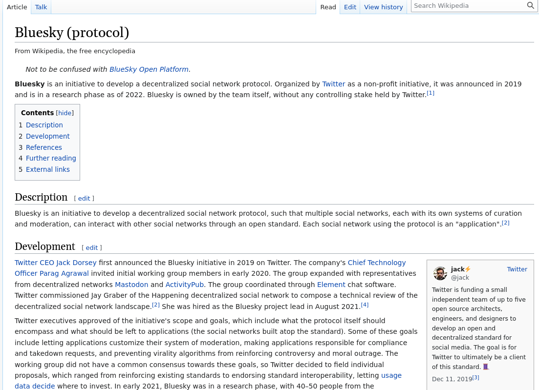The height and width of the screenshot is (390, 539).
Task: Edit the Description section
Action: [84, 199]
